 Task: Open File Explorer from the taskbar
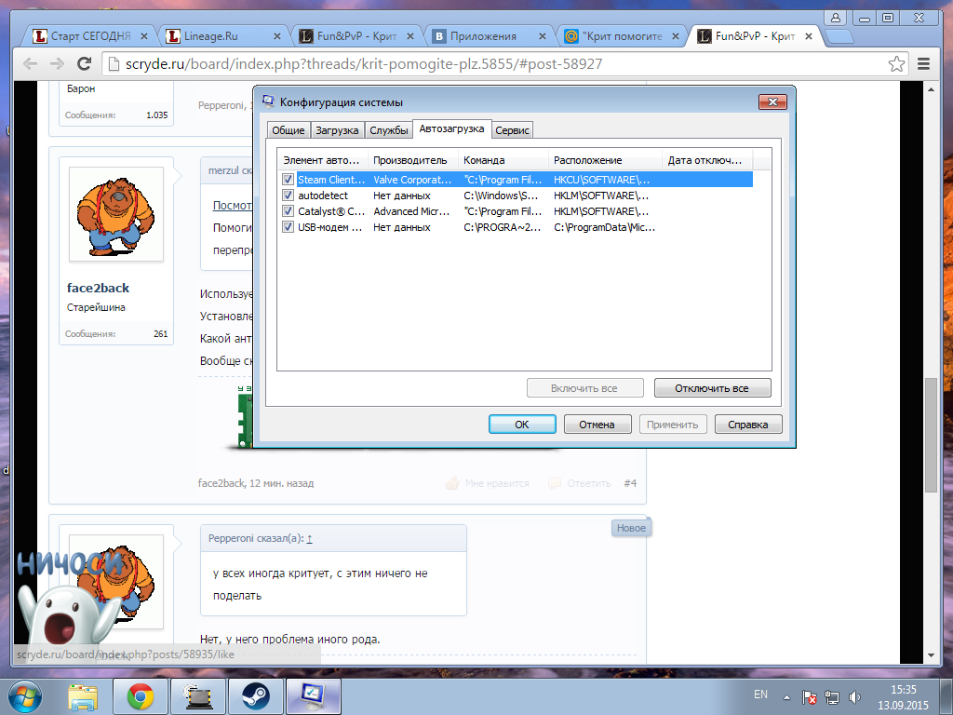[84, 695]
